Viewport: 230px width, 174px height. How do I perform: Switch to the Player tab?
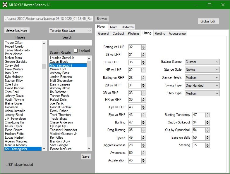pyautogui.click(x=101, y=27)
